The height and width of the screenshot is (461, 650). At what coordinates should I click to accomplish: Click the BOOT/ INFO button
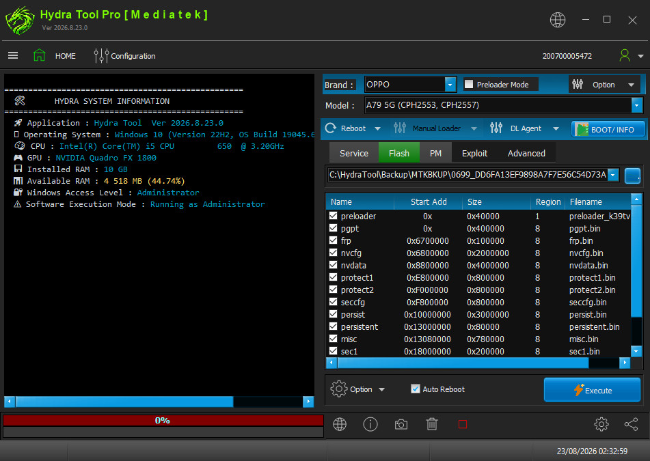(608, 129)
